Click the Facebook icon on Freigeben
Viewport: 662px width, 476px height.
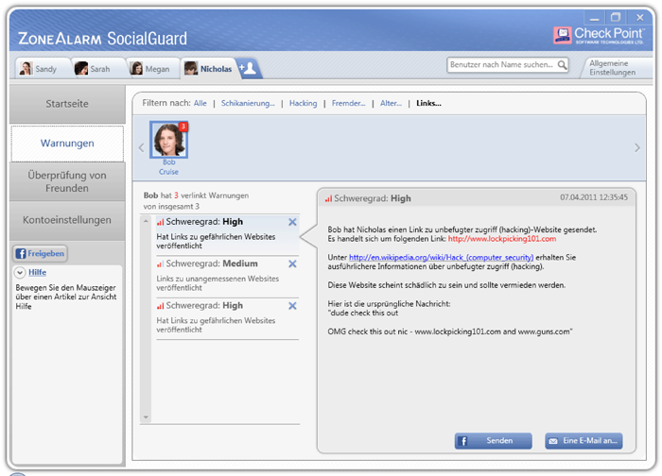[21, 253]
